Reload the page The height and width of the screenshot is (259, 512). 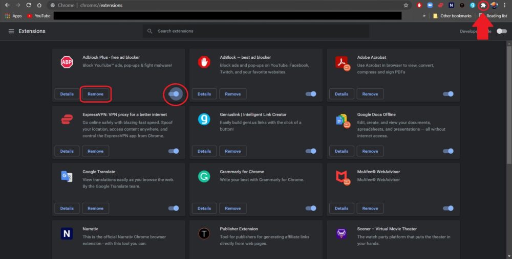coord(29,5)
